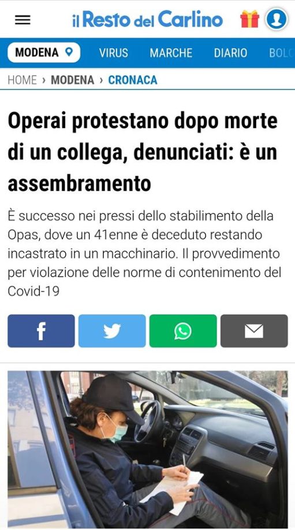Open CRONACA breadcrumb link

coord(132,80)
